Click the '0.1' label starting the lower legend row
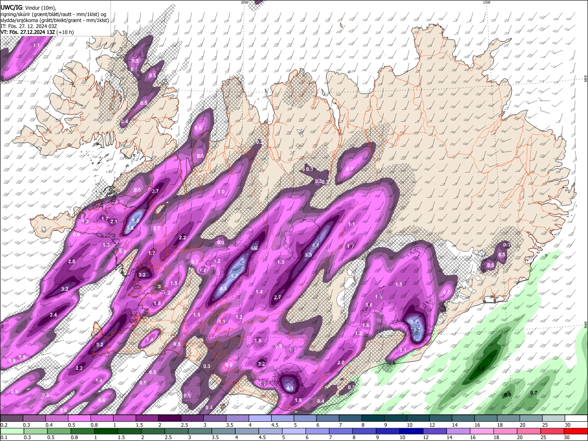 click(x=4, y=437)
